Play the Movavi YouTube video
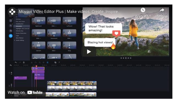Image resolution: width=176 pixels, height=101 pixels. pyautogui.click(x=89, y=52)
